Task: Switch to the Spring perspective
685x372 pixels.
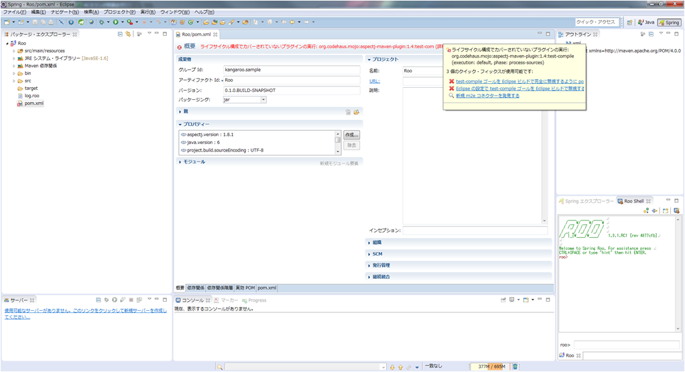Action: 670,22
